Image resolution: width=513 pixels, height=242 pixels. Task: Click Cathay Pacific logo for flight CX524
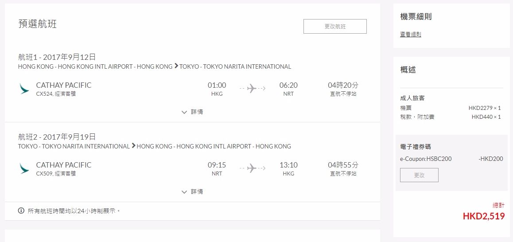click(24, 89)
